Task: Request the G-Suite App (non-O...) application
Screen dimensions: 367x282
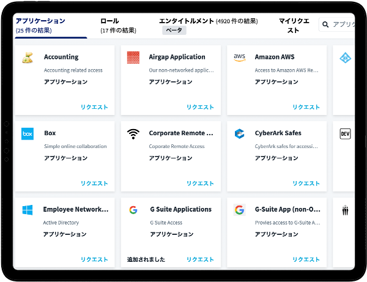Action: click(306, 259)
